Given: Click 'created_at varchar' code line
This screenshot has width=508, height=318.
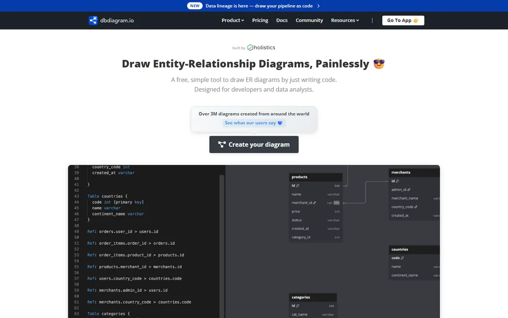Looking at the screenshot, I should tap(113, 173).
